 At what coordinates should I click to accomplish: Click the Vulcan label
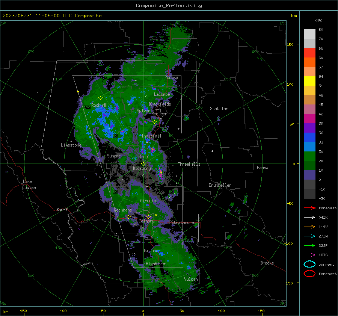coord(191,279)
